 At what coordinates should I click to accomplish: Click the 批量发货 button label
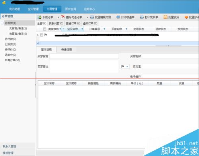click(174, 17)
